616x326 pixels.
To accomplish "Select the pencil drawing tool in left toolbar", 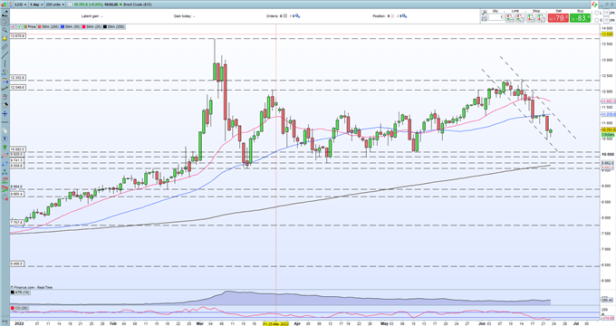I will pos(5,14).
